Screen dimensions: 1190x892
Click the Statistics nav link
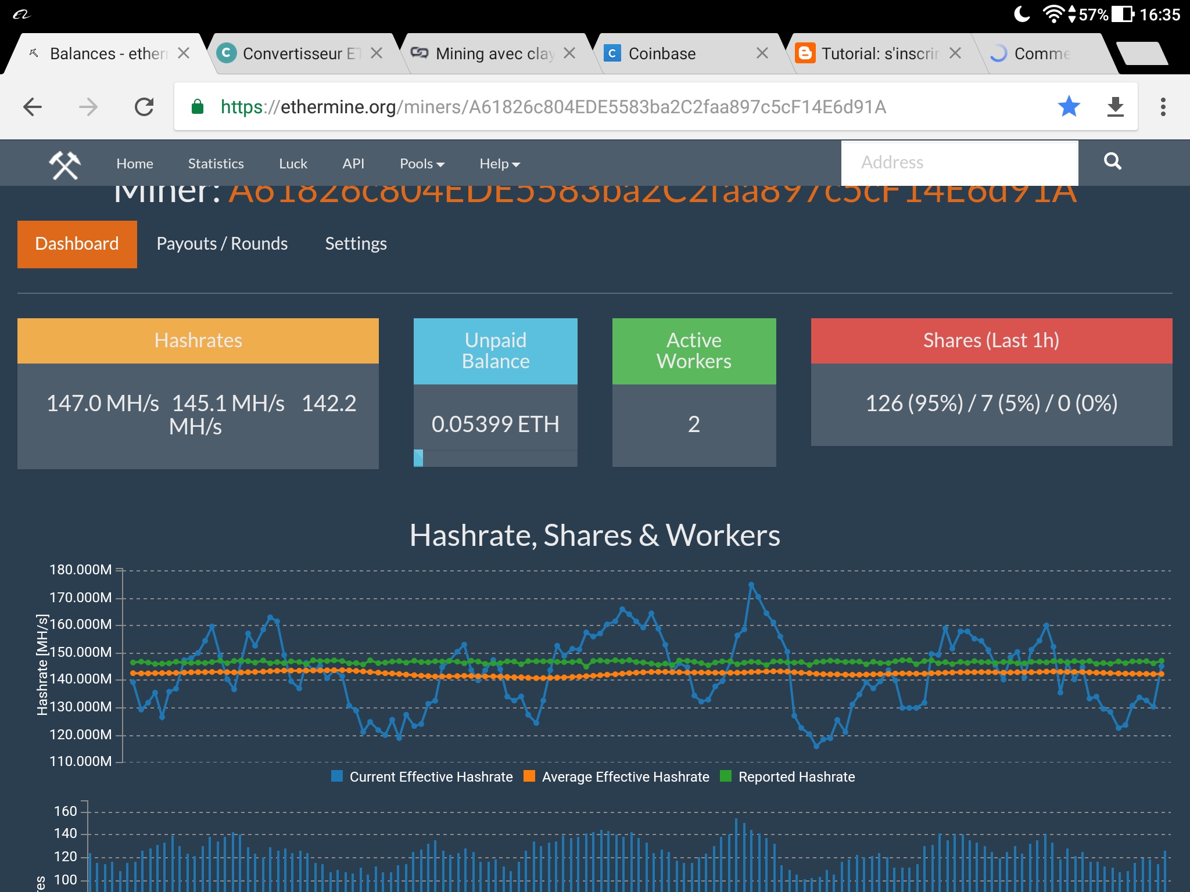(x=216, y=164)
